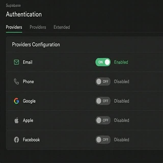Open the greyed-out Providers tab
Viewport: 163px width, 163px height.
[38, 27]
